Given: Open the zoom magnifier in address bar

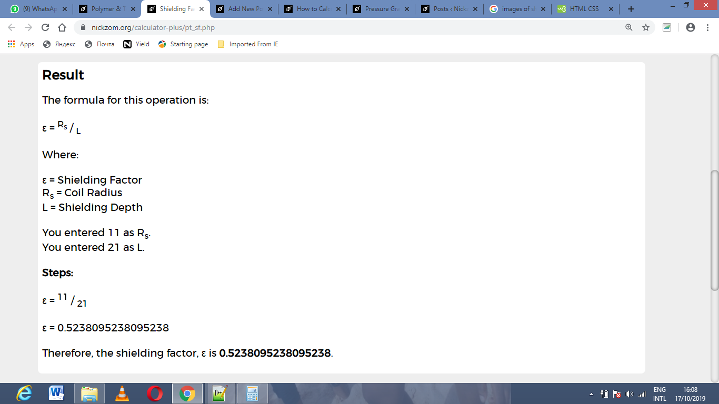Looking at the screenshot, I should 628,27.
